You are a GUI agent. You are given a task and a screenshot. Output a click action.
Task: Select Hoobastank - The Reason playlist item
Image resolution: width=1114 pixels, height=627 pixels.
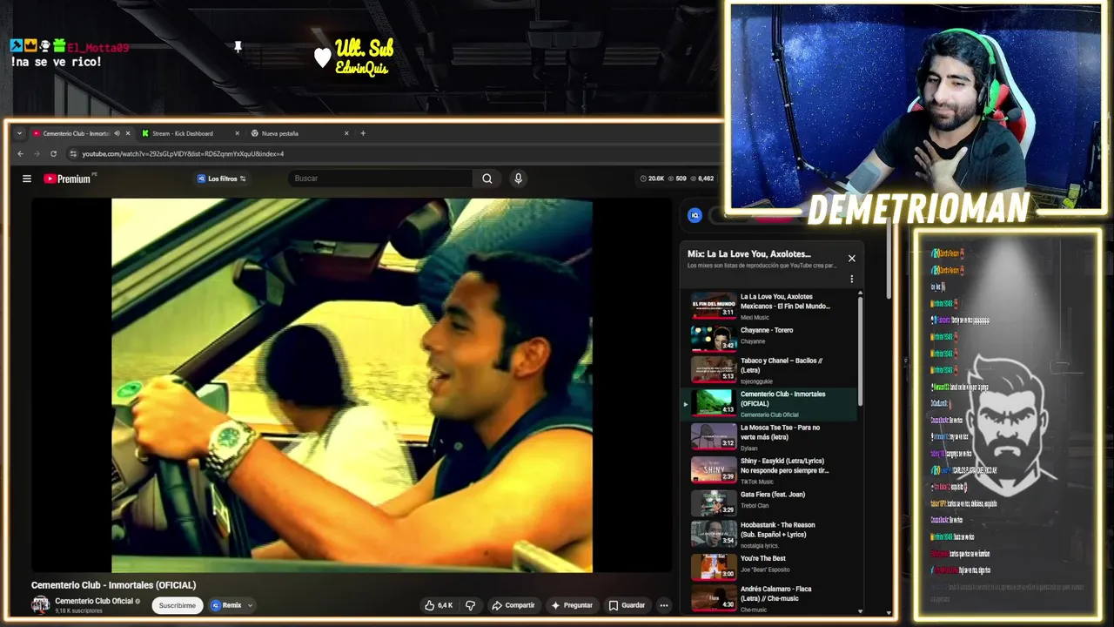[773, 535]
